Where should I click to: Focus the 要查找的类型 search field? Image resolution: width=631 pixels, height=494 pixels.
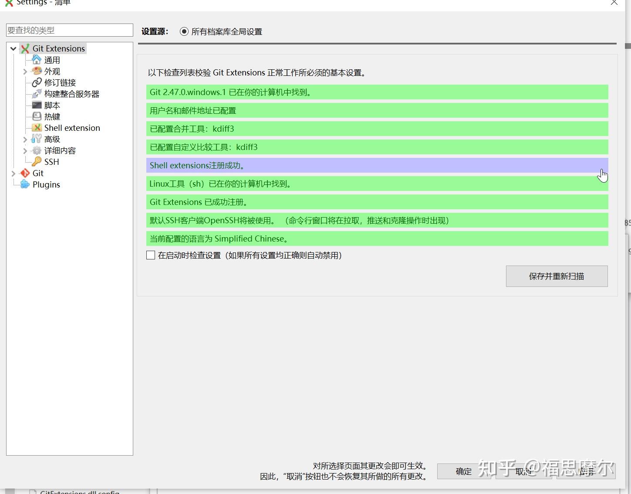[70, 30]
